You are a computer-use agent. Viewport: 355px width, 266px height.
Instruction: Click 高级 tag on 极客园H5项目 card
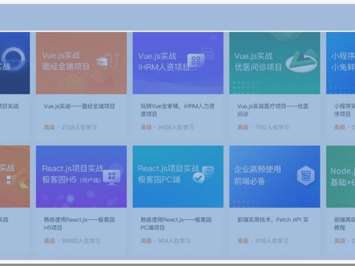[x=49, y=241]
